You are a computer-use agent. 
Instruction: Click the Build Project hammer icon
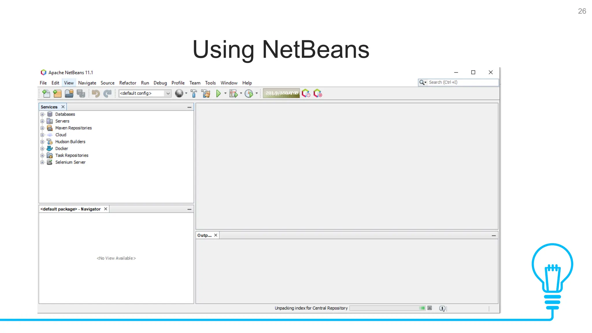pos(194,93)
